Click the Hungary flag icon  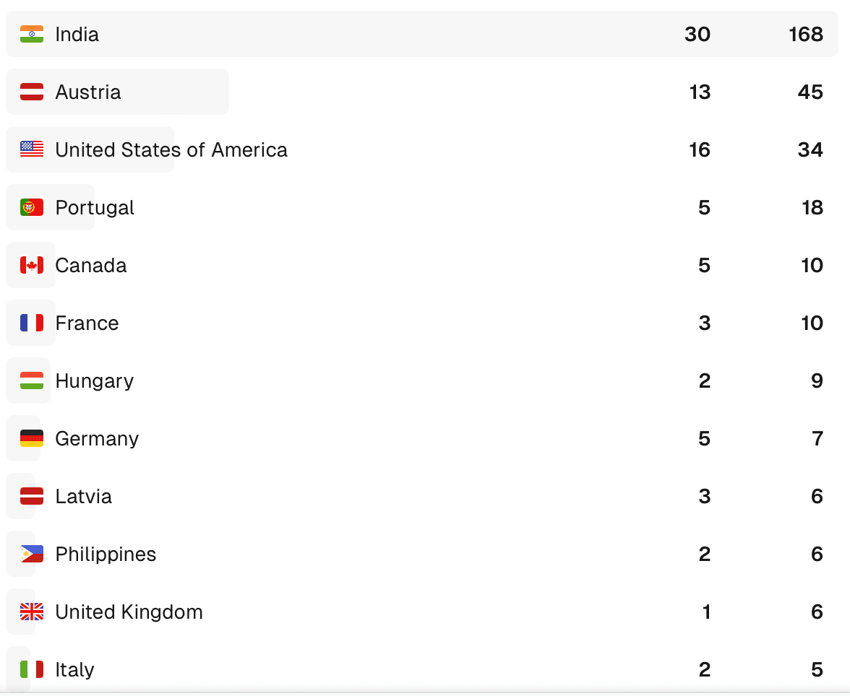pyautogui.click(x=32, y=380)
